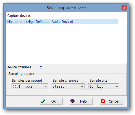The width and height of the screenshot is (135, 115).
Task: Open the Sample channels dropdown arrow
Action: pyautogui.click(x=82, y=86)
